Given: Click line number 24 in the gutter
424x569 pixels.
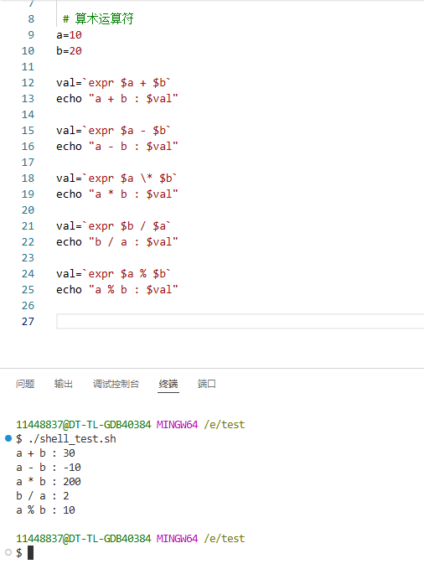Looking at the screenshot, I should (x=28, y=274).
